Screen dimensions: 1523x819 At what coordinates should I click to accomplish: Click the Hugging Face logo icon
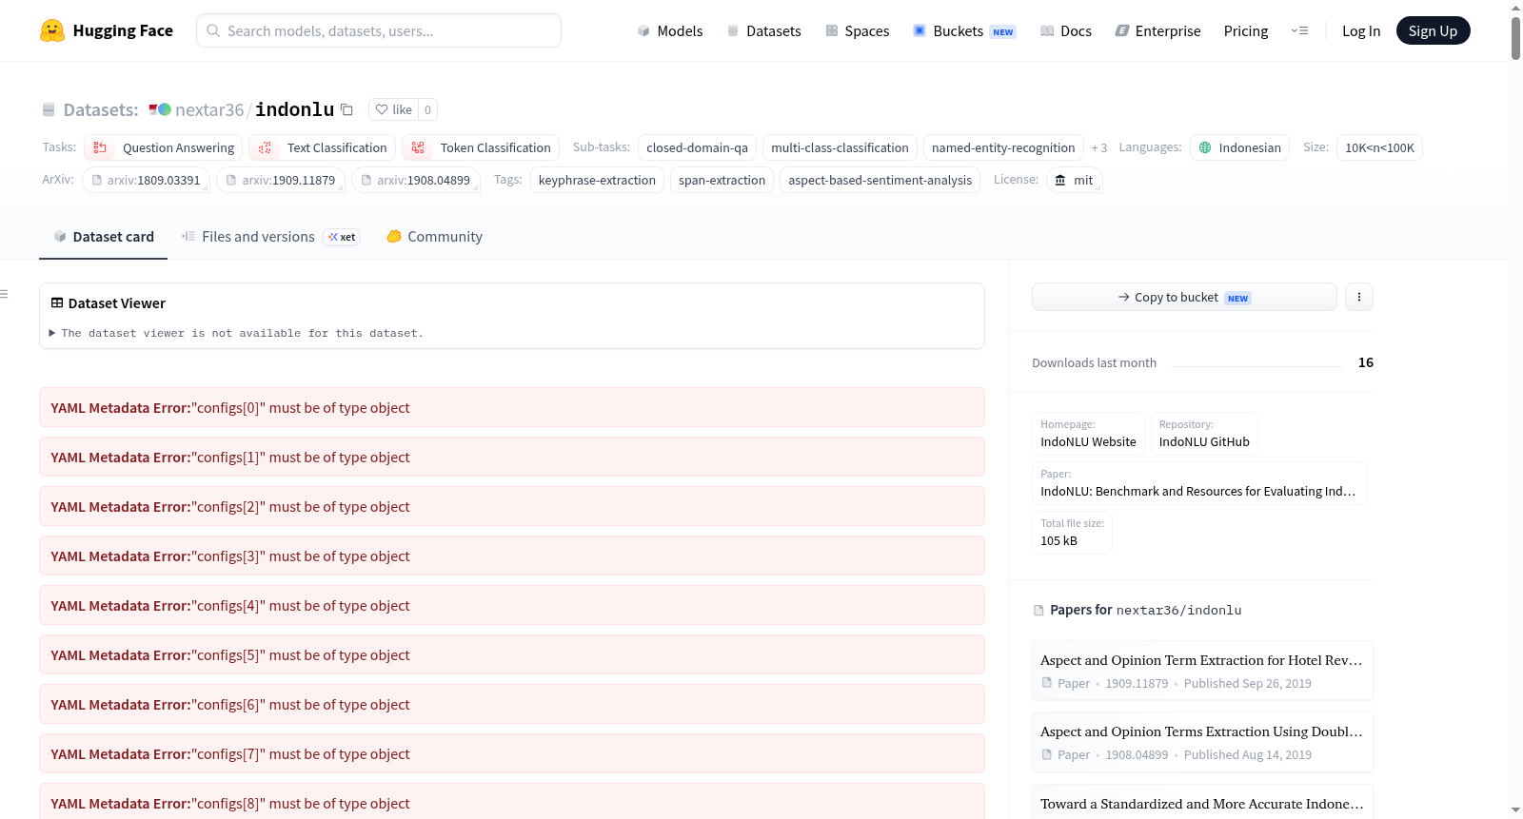(x=52, y=30)
